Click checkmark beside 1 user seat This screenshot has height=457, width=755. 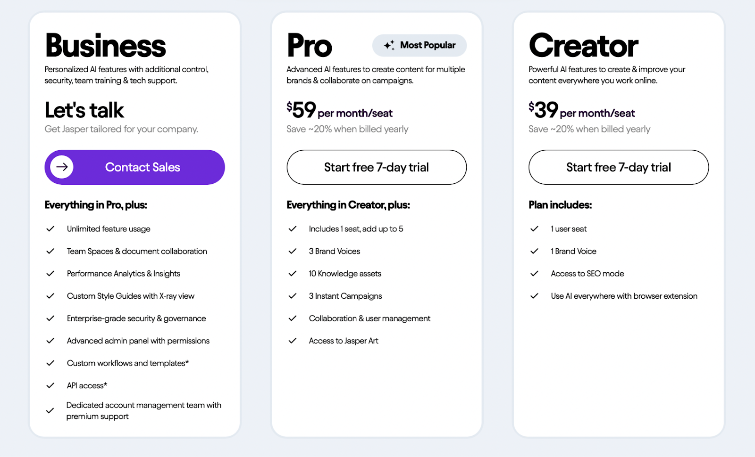[534, 228]
